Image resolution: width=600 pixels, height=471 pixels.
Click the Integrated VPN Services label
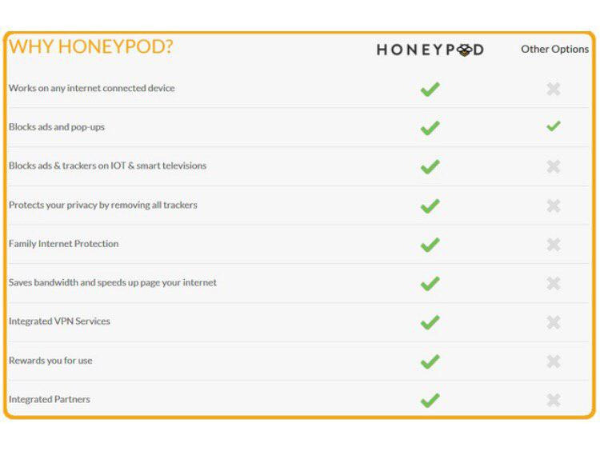click(59, 321)
